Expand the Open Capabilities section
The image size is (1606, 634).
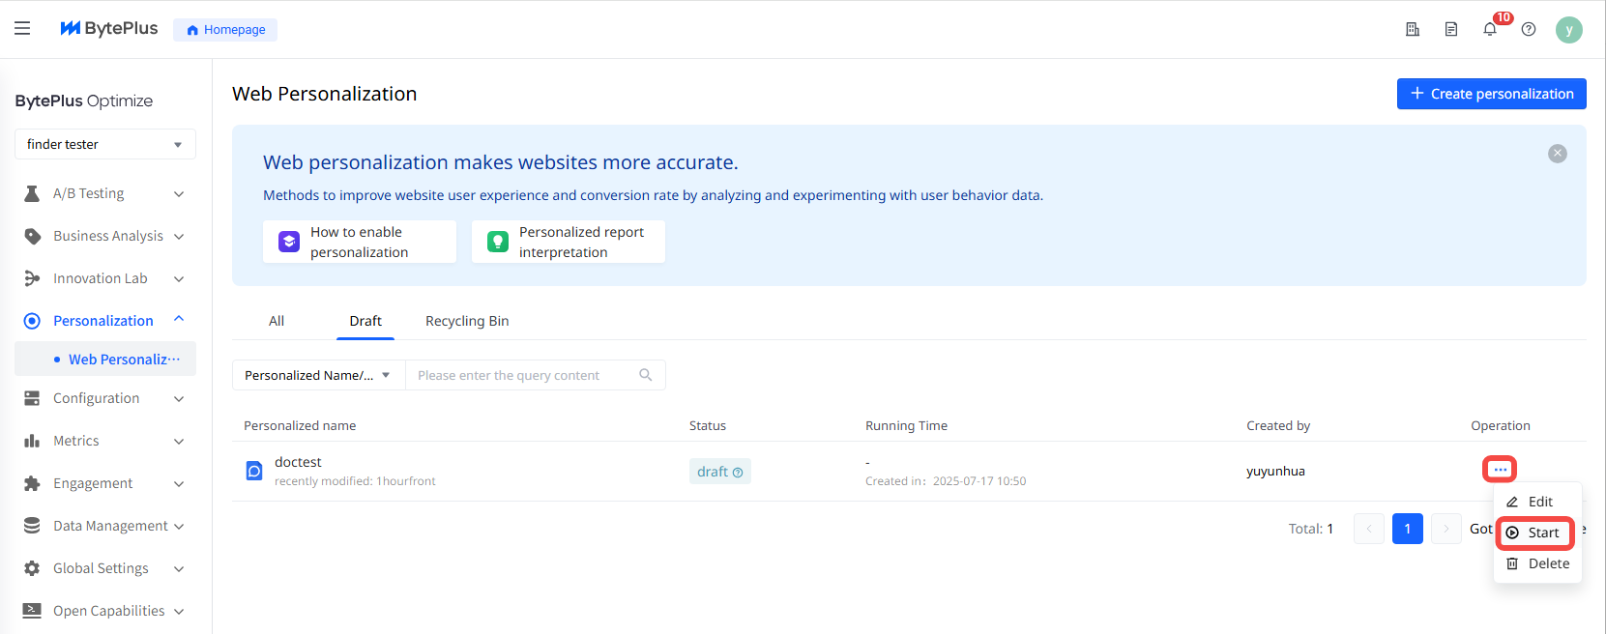coord(179,611)
